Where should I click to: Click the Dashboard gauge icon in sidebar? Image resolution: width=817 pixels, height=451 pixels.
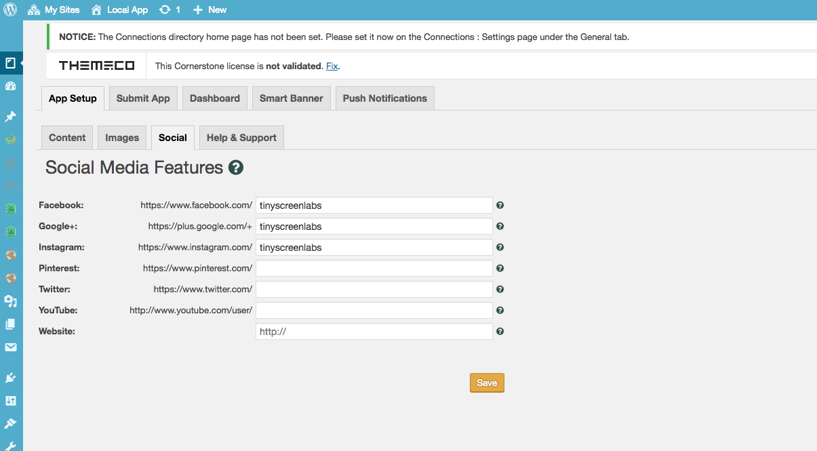(10, 86)
